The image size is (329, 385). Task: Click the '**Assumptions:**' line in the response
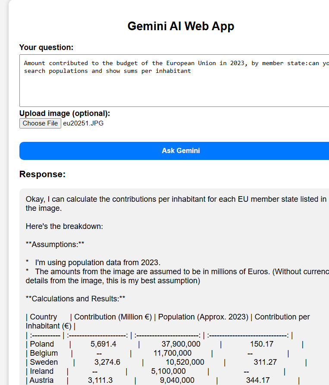[x=55, y=244]
